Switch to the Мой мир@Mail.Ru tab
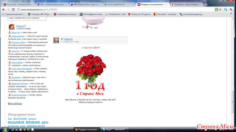 coord(119,4)
